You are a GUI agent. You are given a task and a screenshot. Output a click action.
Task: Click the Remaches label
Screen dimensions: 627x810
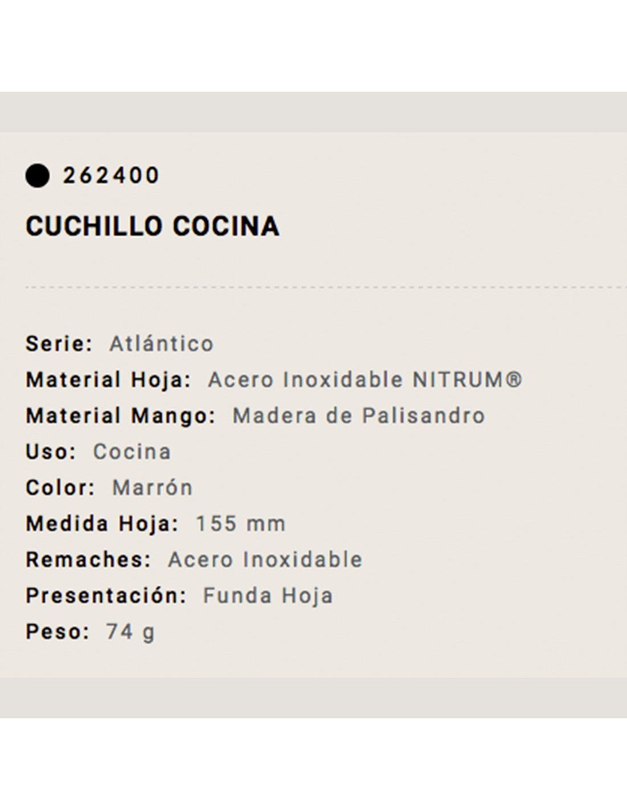click(88, 559)
